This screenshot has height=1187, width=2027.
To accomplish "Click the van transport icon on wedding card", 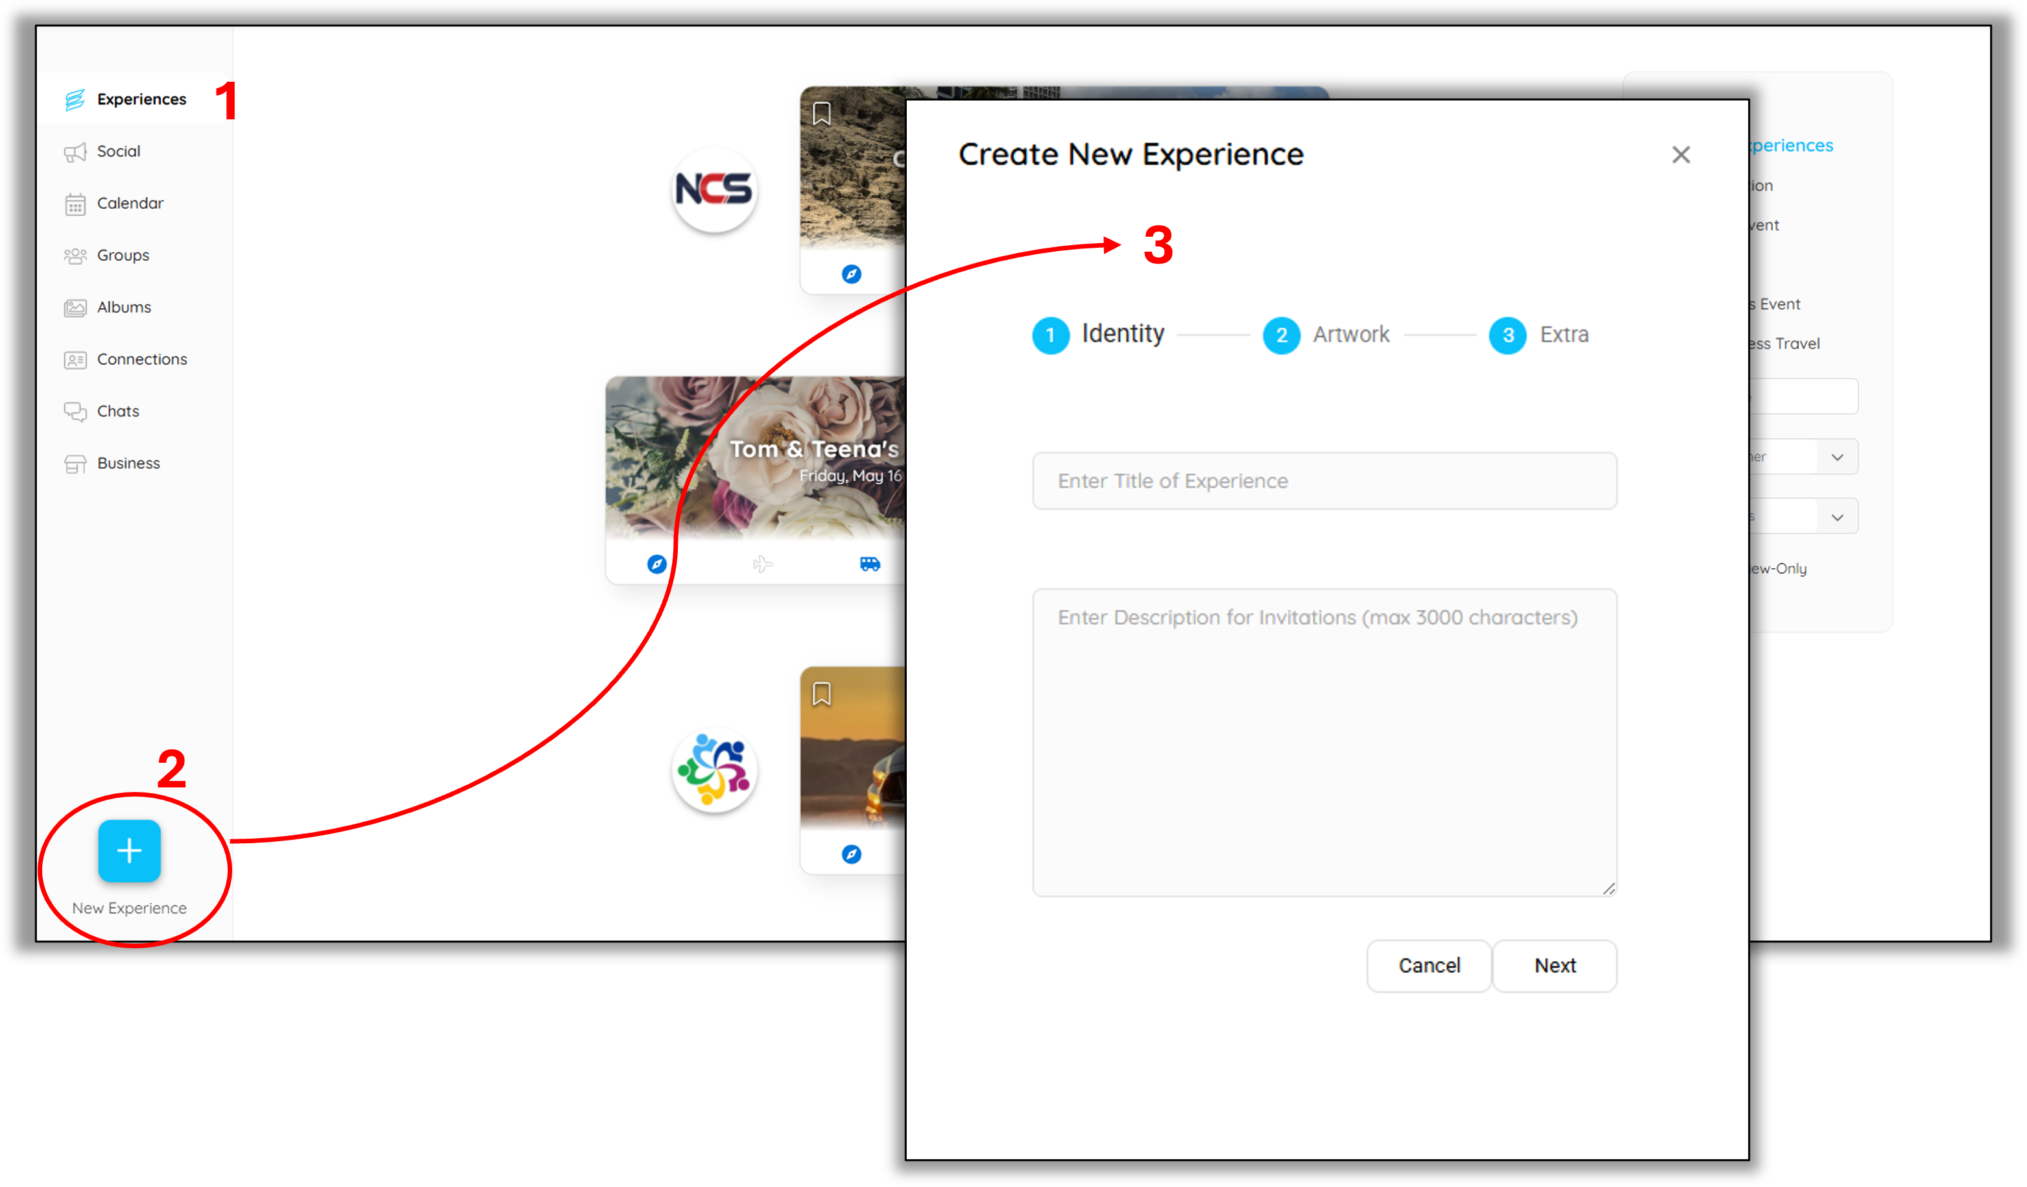I will pos(870,564).
